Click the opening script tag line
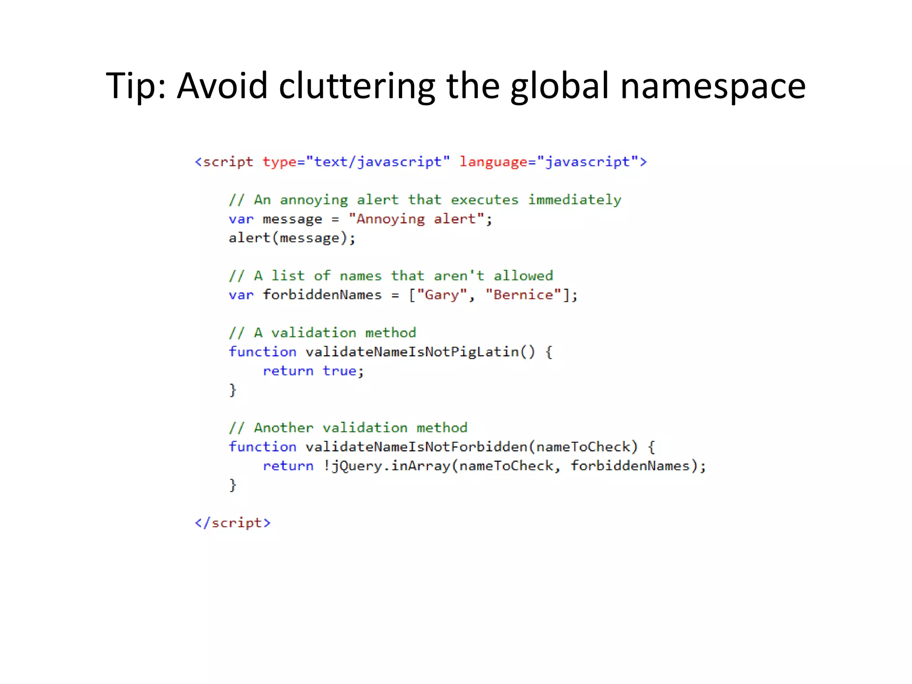Viewport: 912px width, 684px height. pos(421,162)
